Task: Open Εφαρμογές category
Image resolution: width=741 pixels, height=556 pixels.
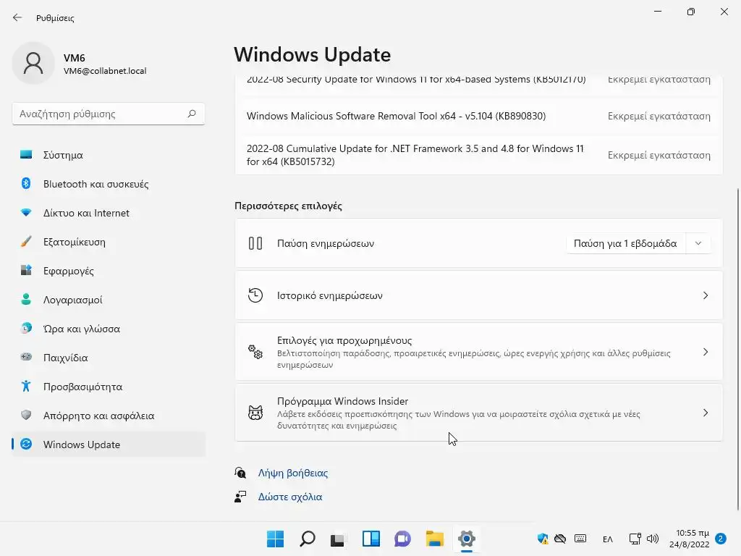Action: click(x=109, y=271)
